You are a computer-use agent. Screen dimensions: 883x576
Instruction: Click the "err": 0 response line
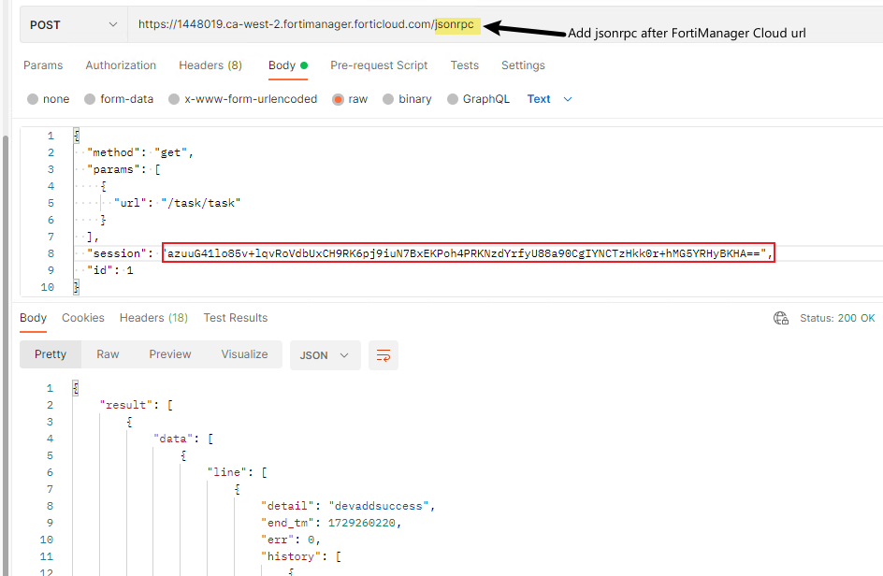pos(291,540)
